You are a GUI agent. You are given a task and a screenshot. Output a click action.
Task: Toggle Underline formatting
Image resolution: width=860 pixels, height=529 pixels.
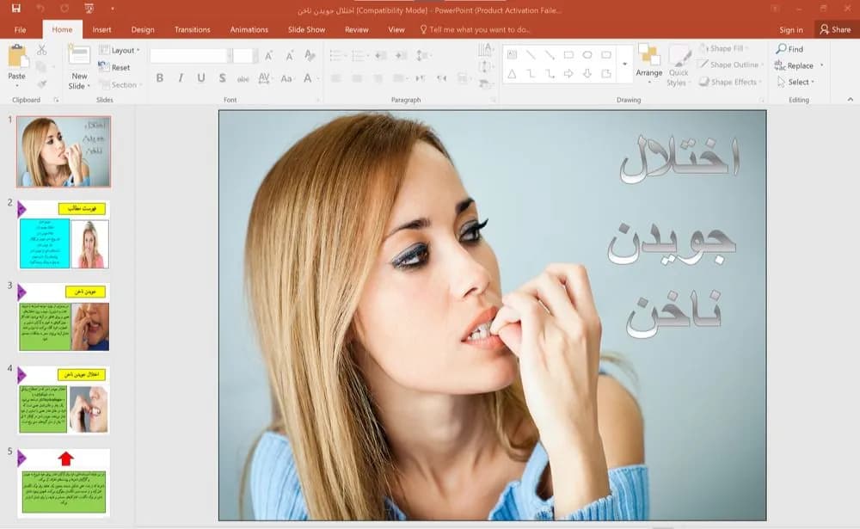click(201, 78)
